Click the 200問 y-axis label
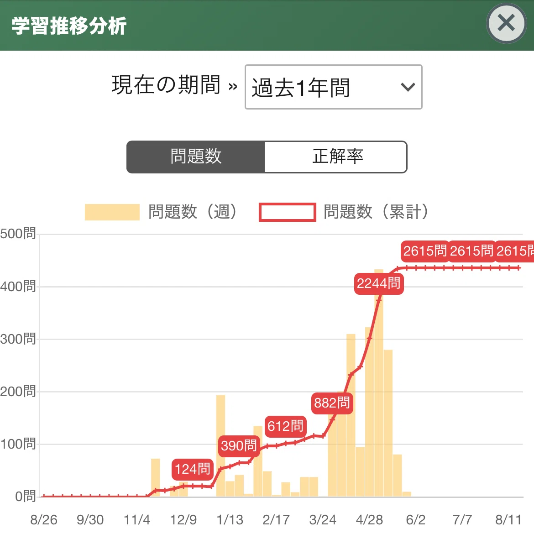This screenshot has height=539, width=534. click(x=18, y=392)
